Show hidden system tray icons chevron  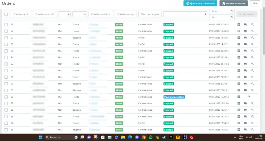235,137
